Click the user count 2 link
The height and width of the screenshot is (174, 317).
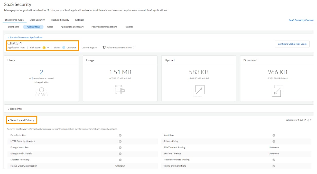(x=41, y=72)
